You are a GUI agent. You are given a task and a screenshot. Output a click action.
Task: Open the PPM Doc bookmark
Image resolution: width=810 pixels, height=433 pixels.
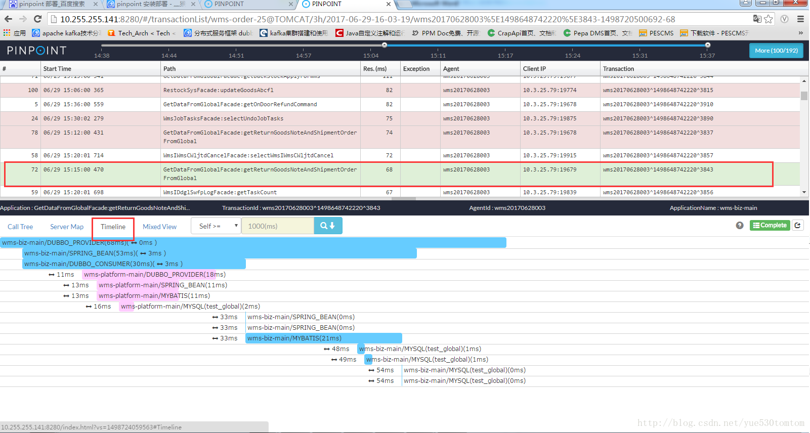446,33
